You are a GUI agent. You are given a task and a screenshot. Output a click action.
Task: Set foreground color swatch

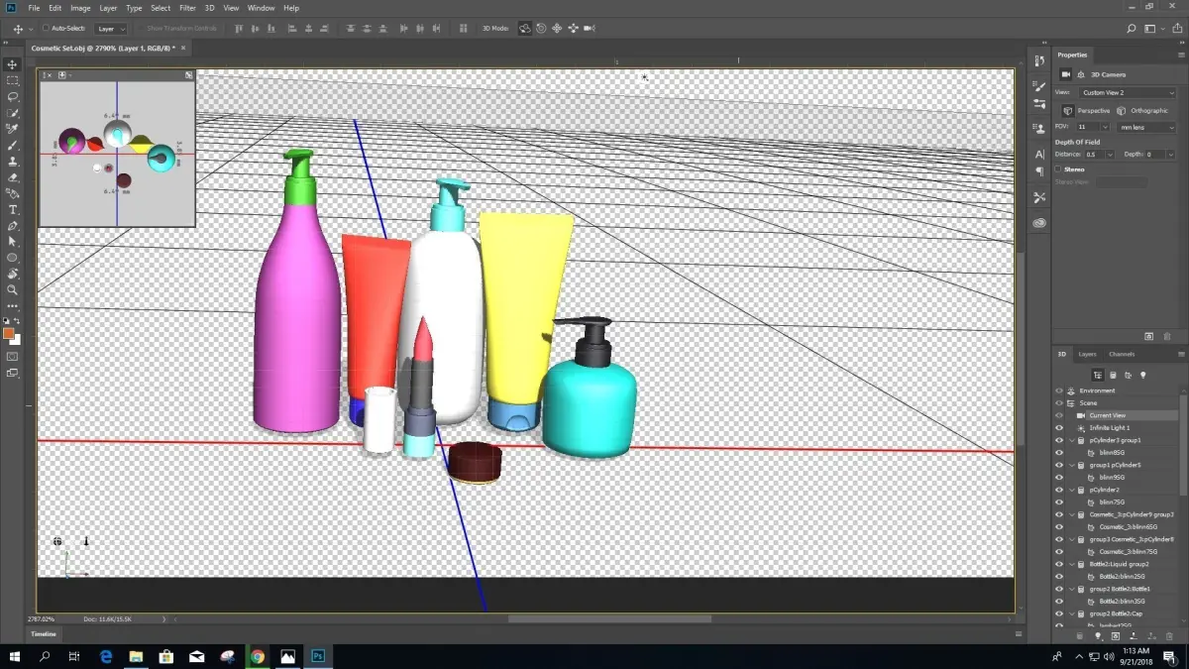tap(9, 334)
